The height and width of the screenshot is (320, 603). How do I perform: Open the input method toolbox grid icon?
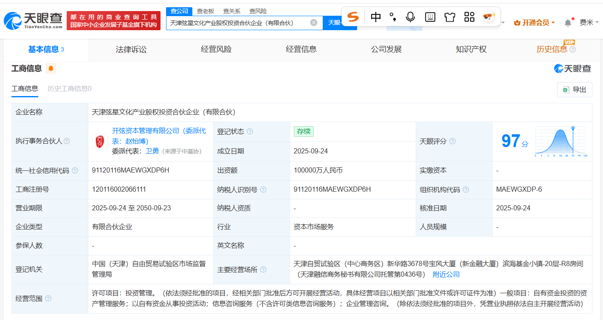tap(469, 17)
